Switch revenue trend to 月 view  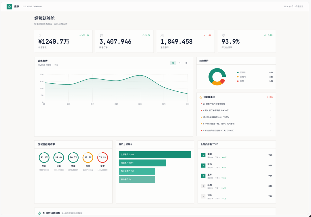click(179, 63)
